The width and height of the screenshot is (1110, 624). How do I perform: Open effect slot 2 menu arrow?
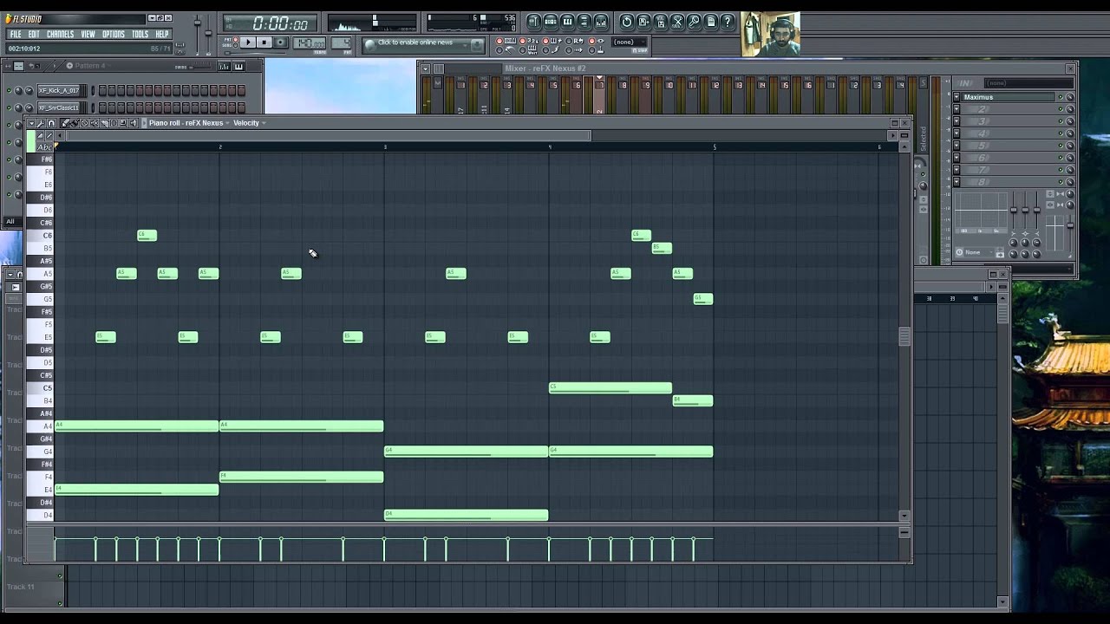[x=957, y=109]
